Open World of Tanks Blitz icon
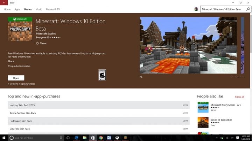The width and height of the screenshot is (252, 141). coord(203,122)
